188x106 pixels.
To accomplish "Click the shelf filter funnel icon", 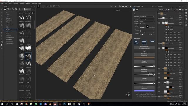I will (19, 9).
